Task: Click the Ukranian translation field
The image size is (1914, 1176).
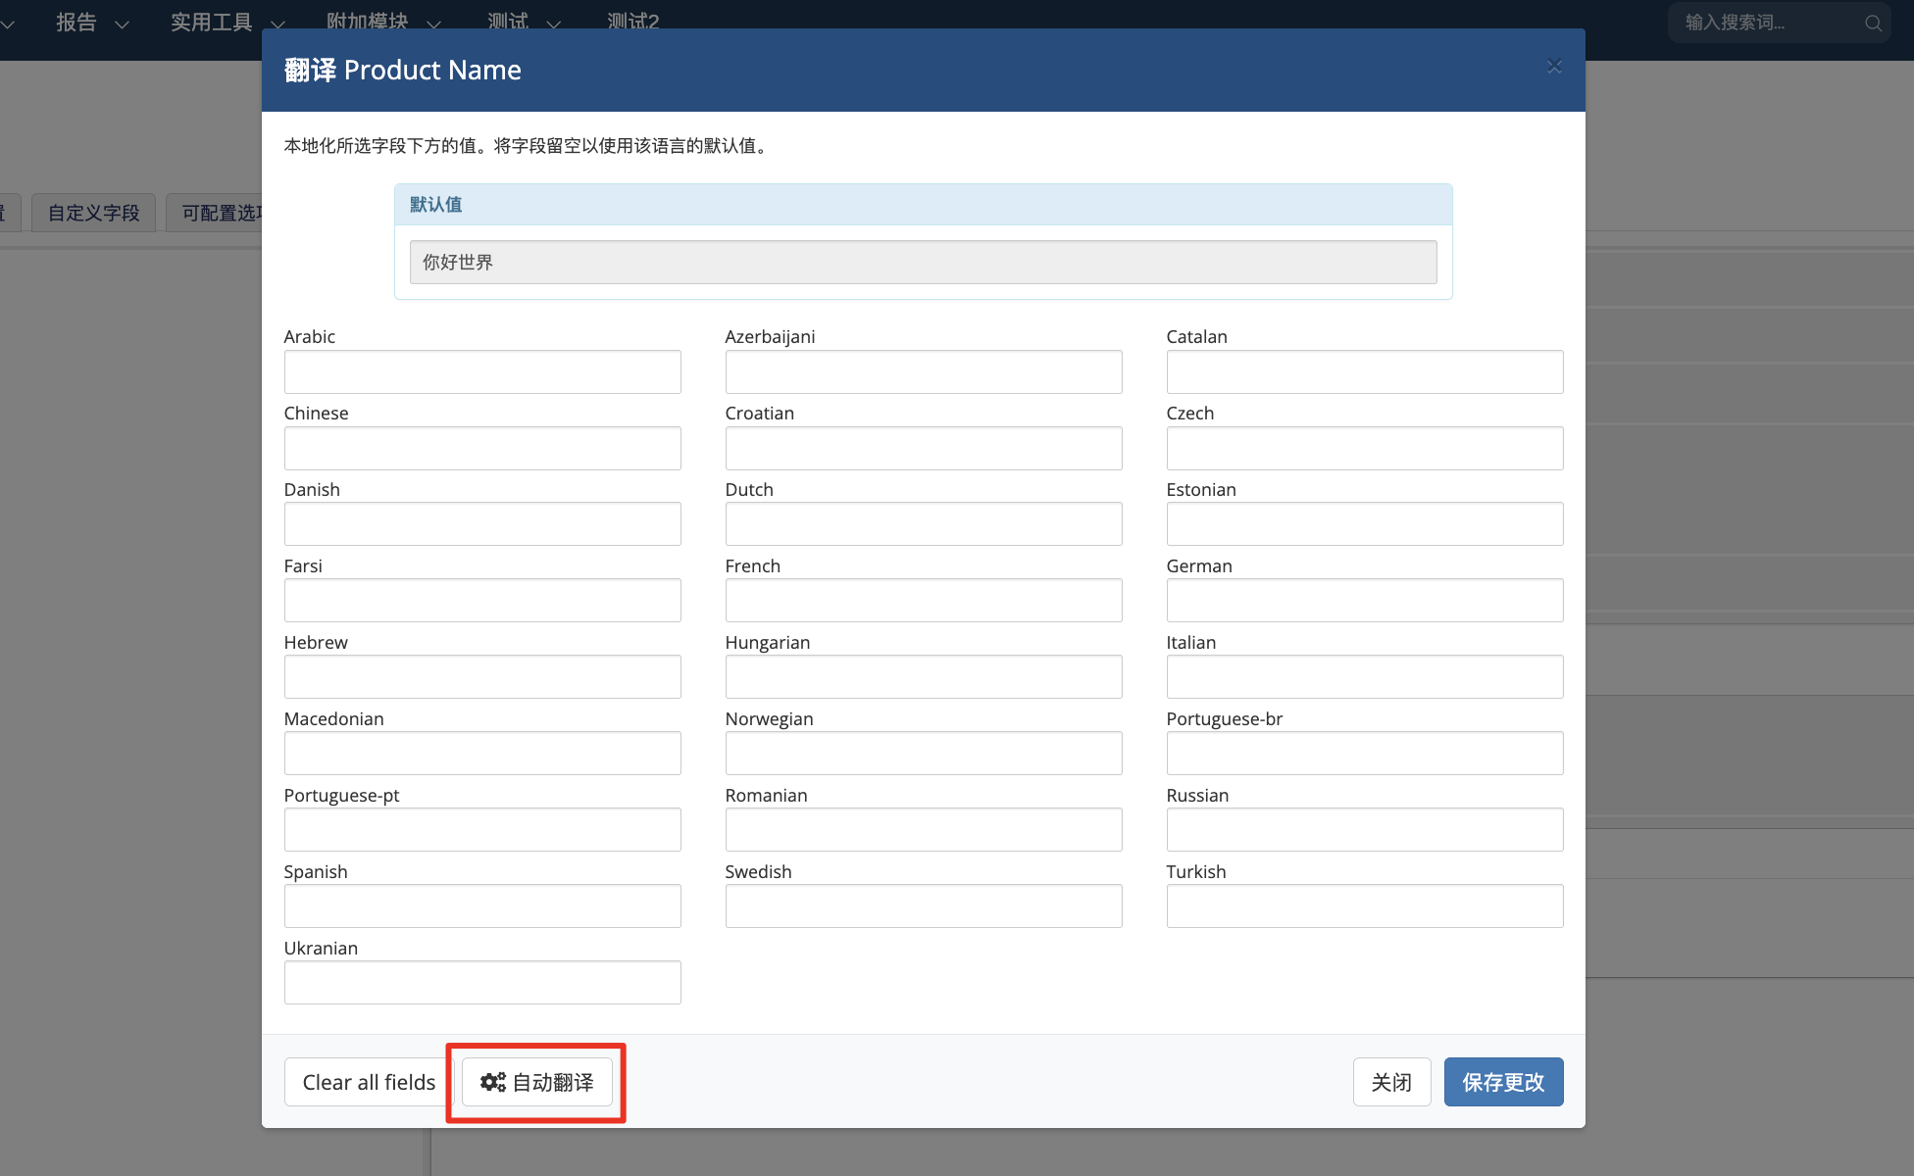Action: (482, 983)
